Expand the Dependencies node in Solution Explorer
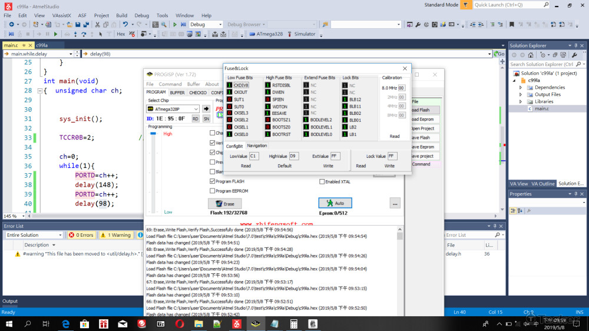The width and height of the screenshot is (589, 331). pyautogui.click(x=520, y=88)
